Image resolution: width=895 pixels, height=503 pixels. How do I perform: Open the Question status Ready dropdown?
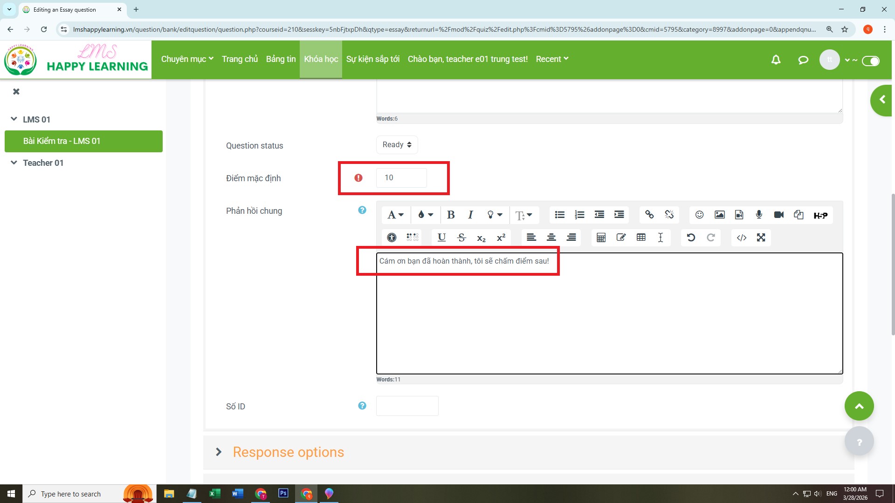point(397,145)
